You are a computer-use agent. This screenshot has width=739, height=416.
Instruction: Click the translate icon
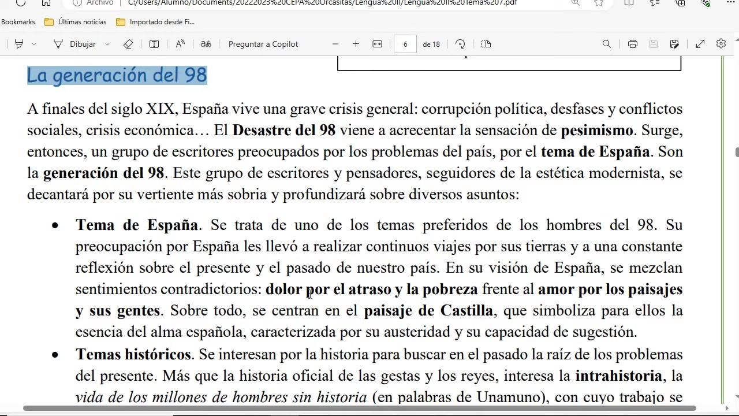click(x=206, y=44)
